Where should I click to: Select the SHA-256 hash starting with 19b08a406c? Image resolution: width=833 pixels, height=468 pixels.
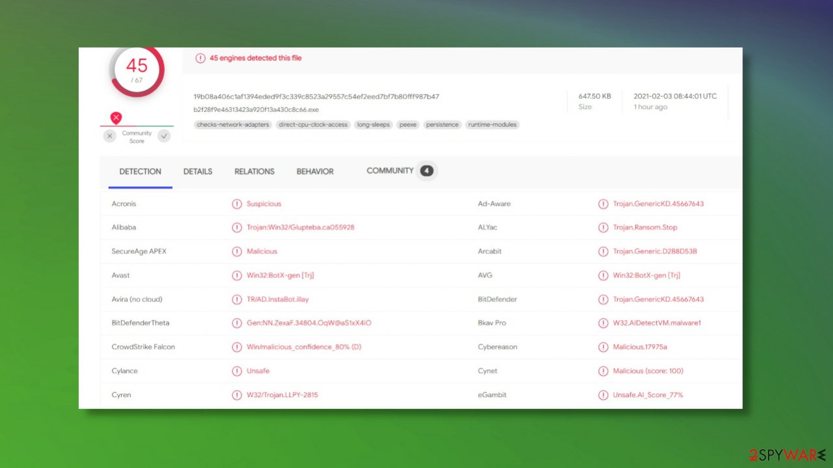316,96
